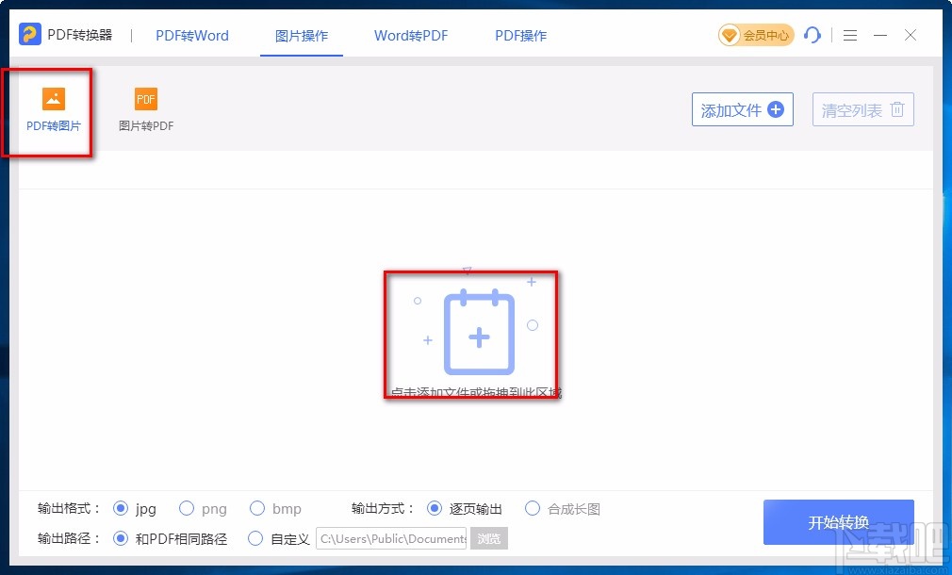952x575 pixels.
Task: Switch output mode to 合成长图
Action: pyautogui.click(x=533, y=508)
